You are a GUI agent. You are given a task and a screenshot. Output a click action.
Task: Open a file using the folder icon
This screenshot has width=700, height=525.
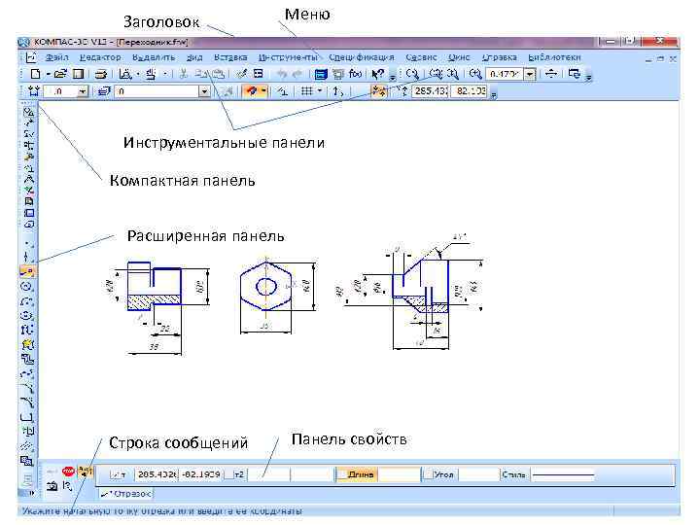[60, 74]
